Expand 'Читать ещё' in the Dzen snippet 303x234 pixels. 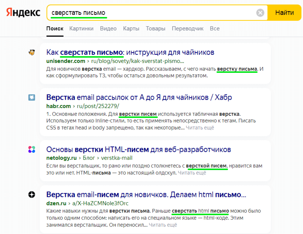[x=163, y=225]
